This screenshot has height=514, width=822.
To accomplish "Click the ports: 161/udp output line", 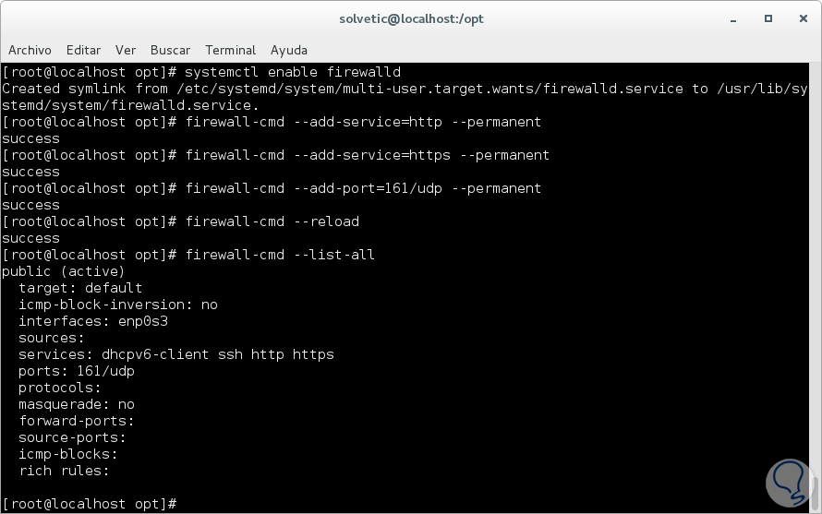I will pyautogui.click(x=77, y=371).
